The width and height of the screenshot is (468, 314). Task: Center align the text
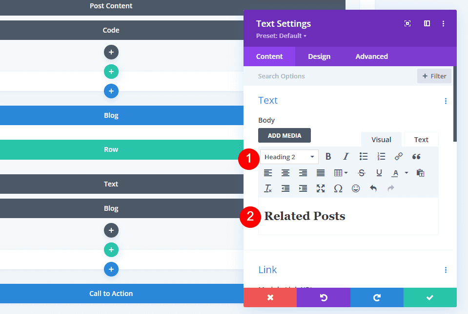pos(285,173)
